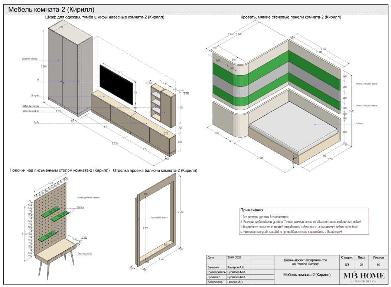Click the project title 'Дизайн-проект аппартаментов'
Viewport: 391px width, 287px height.
click(x=305, y=260)
